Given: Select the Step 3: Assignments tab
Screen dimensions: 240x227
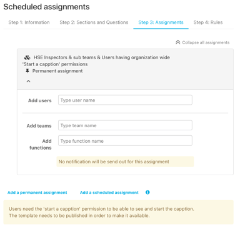Looking at the screenshot, I should click(161, 22).
